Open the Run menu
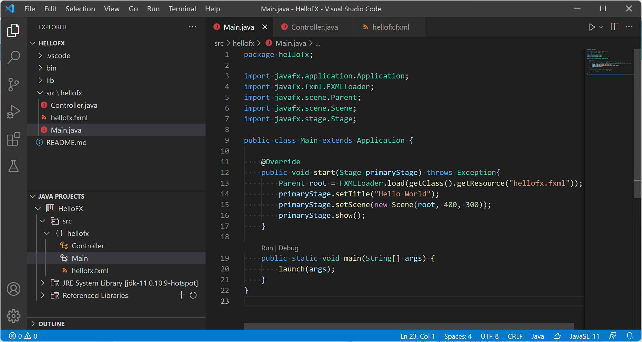 point(153,9)
